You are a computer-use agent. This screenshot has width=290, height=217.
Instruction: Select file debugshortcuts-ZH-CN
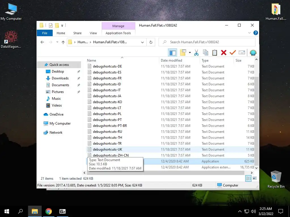coord(111,155)
